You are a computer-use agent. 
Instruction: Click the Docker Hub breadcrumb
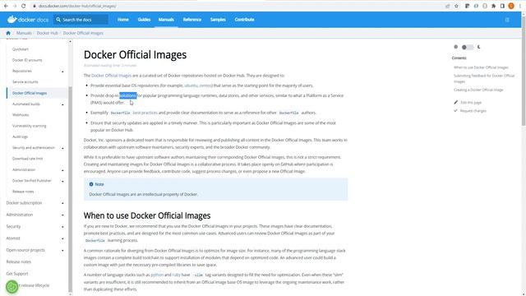pos(48,33)
